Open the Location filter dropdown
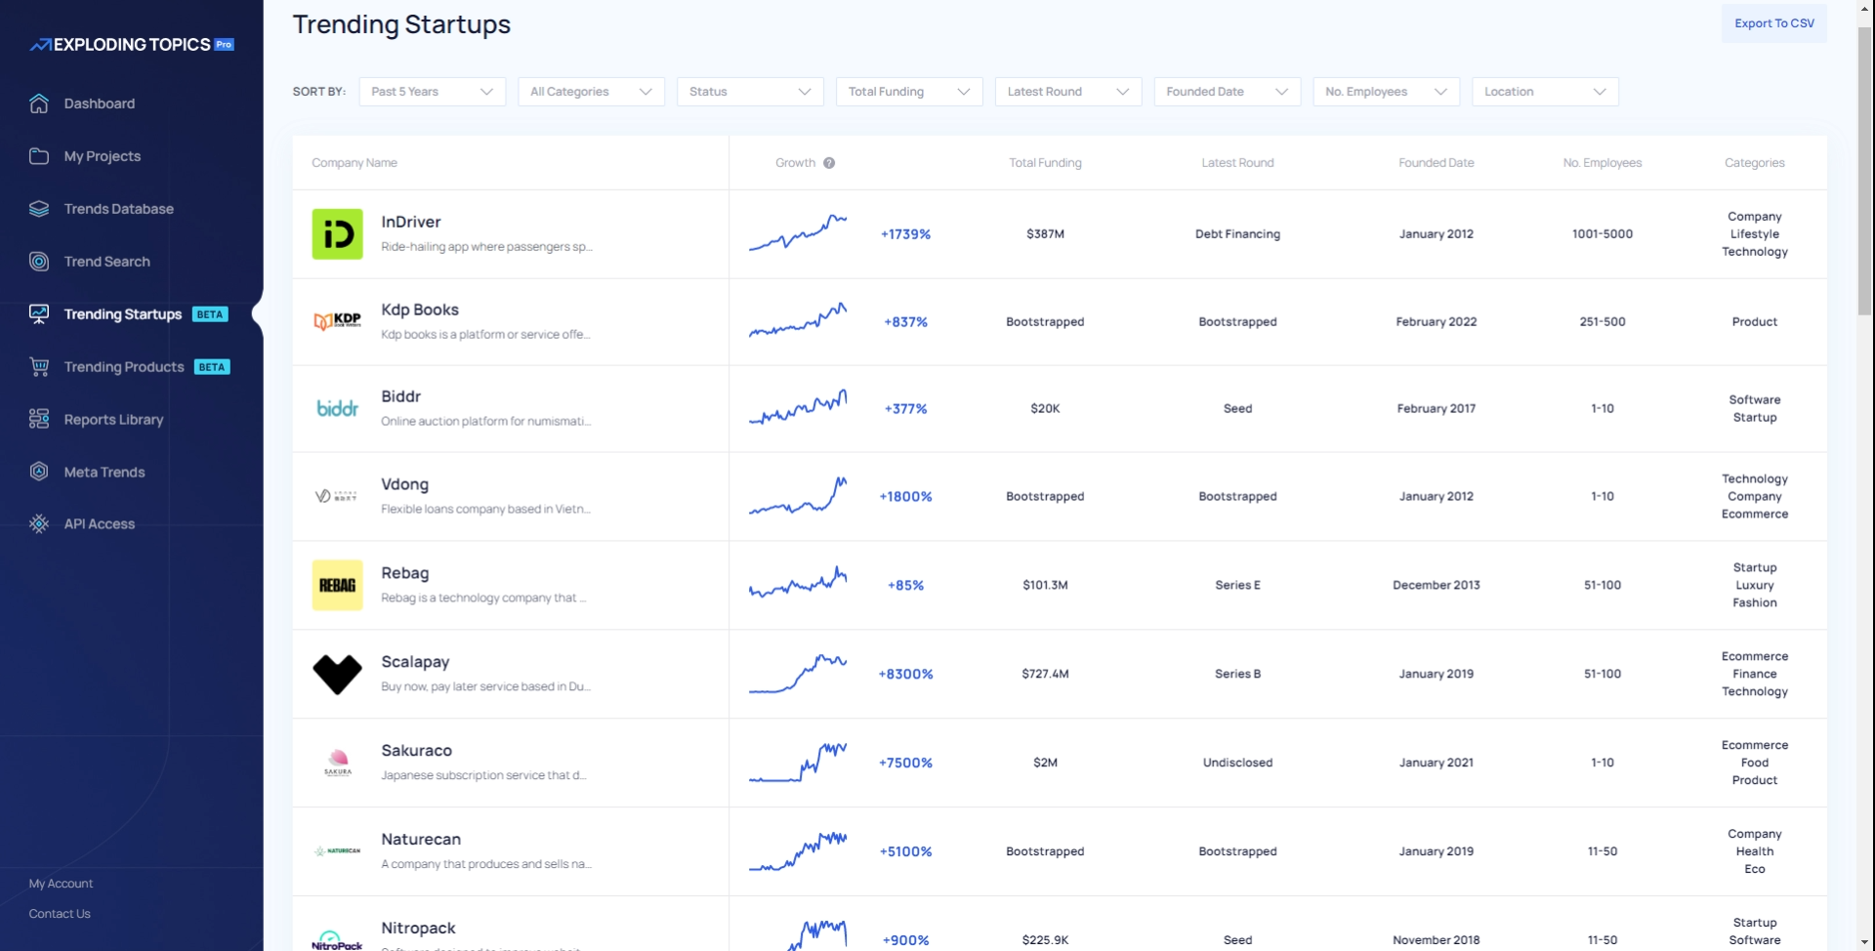The height and width of the screenshot is (951, 1875). point(1544,92)
